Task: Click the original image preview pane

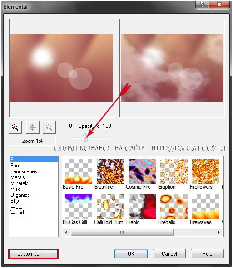Action: [x=61, y=68]
